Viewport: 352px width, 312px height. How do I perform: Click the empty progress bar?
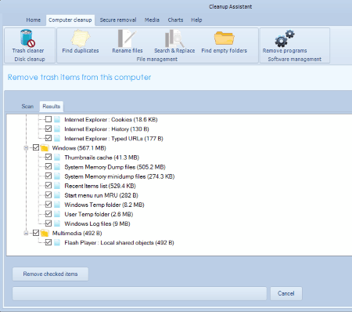tap(139, 293)
